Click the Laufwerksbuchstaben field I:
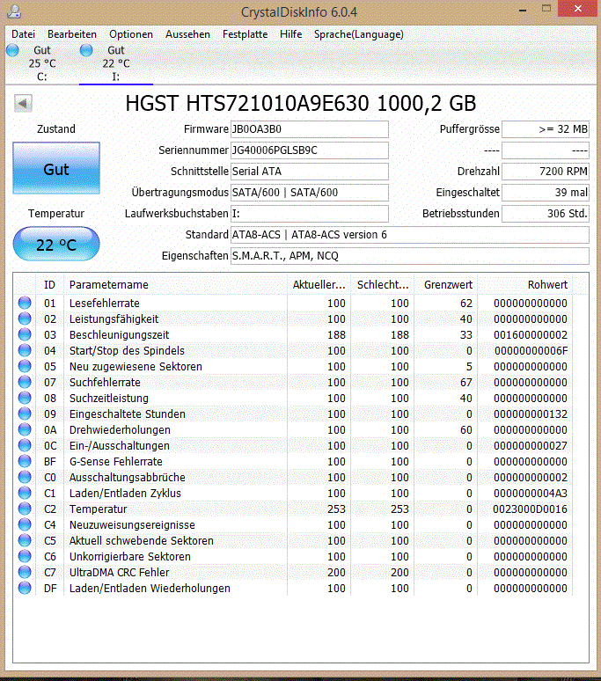 (x=309, y=214)
